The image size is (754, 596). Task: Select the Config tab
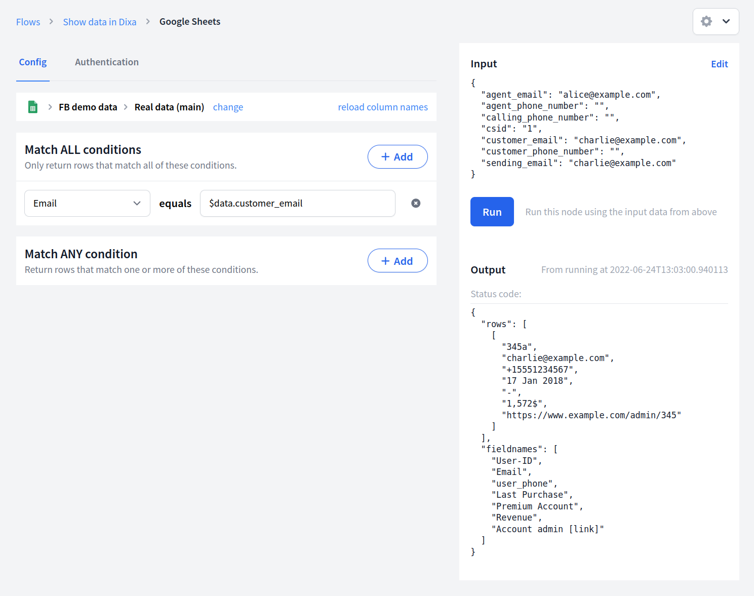click(32, 62)
